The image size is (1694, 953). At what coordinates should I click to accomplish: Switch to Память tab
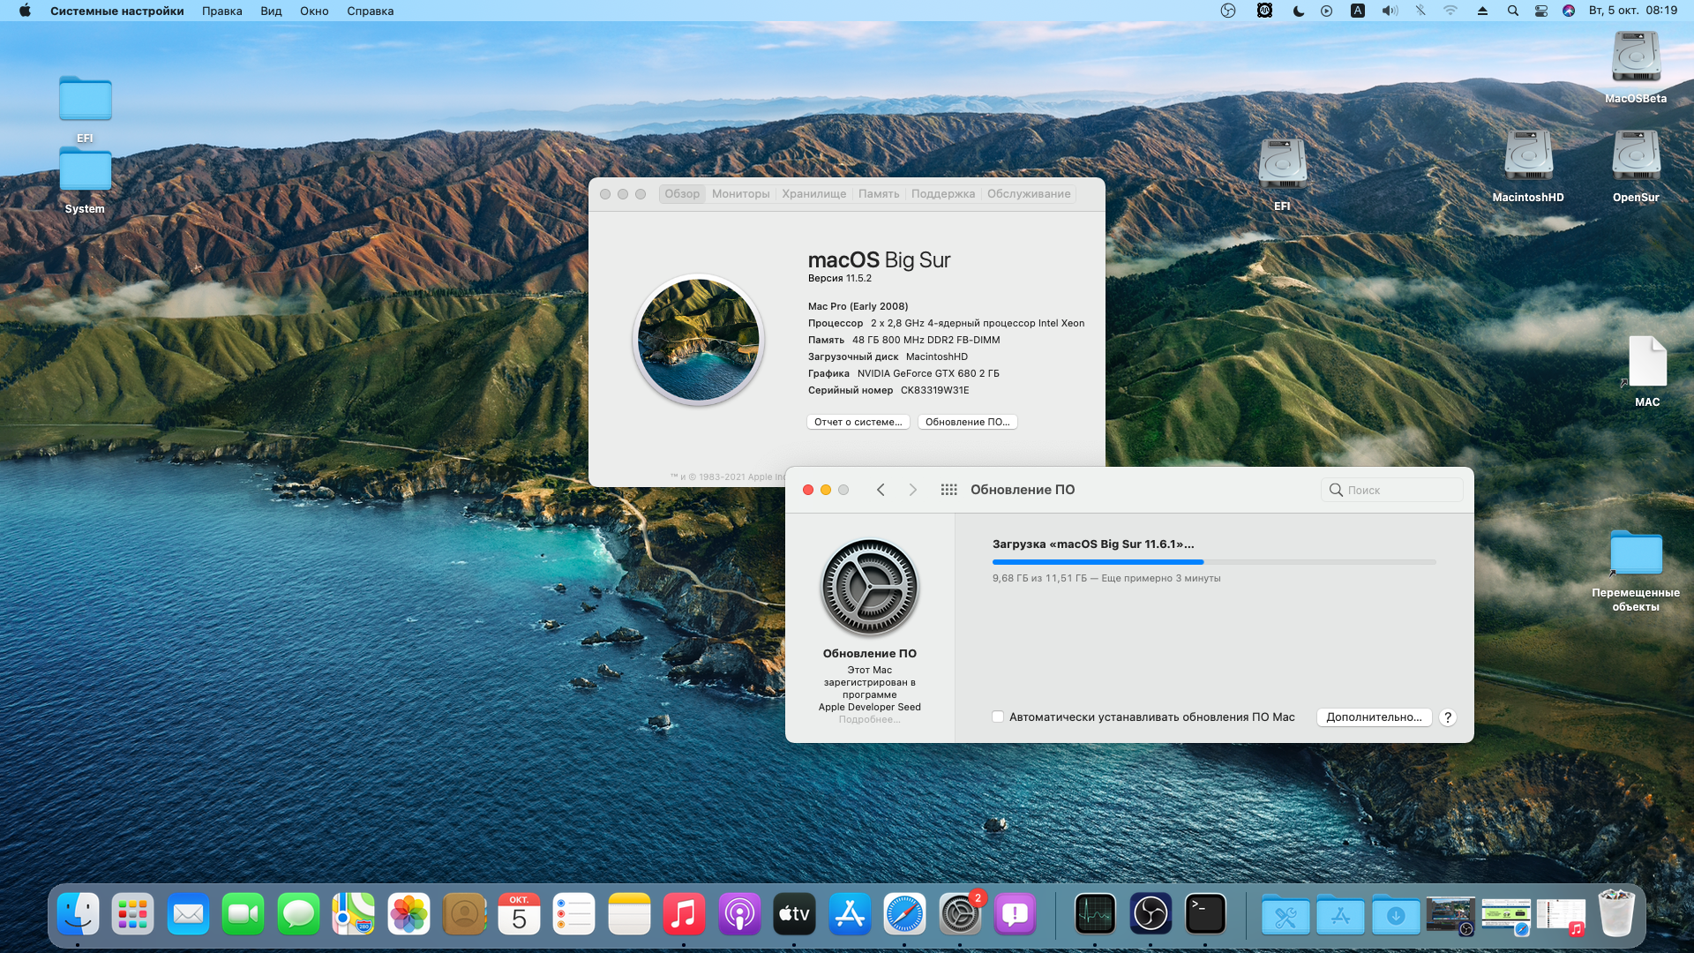click(x=879, y=194)
